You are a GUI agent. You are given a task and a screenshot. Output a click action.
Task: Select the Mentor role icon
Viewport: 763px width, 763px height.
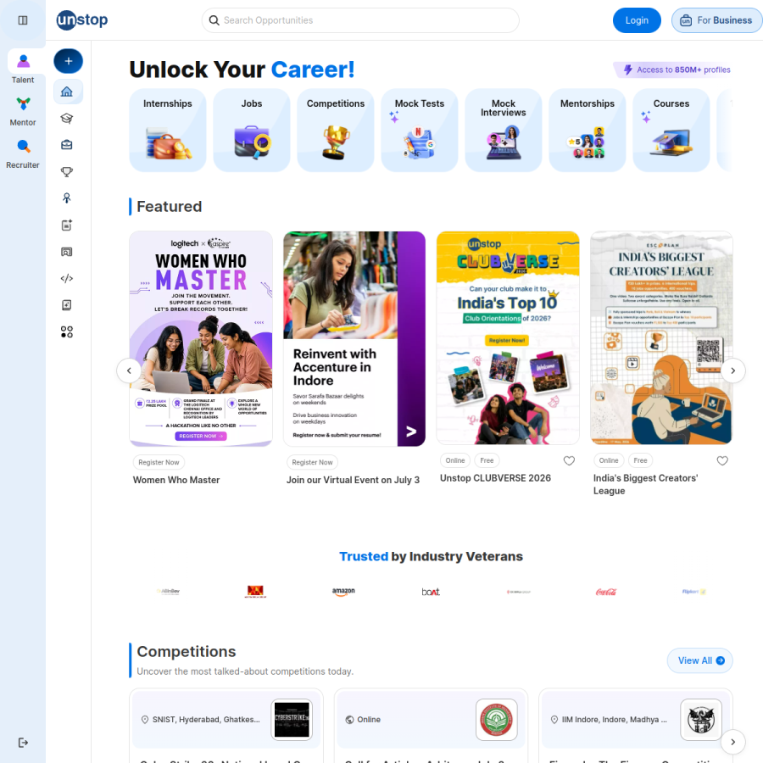coord(23,103)
